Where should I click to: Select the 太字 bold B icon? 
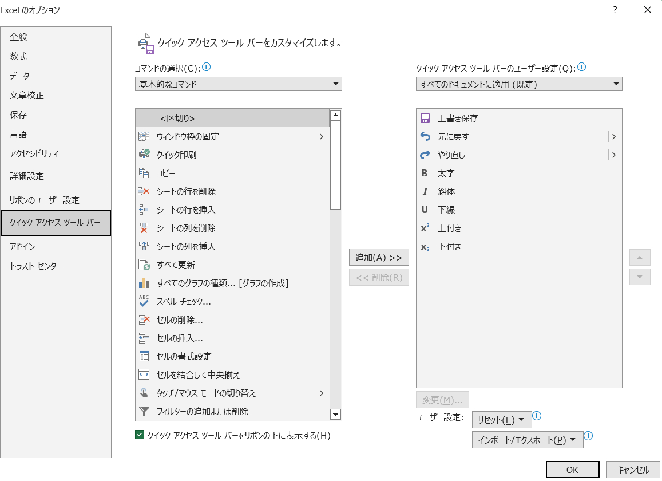[x=425, y=173]
